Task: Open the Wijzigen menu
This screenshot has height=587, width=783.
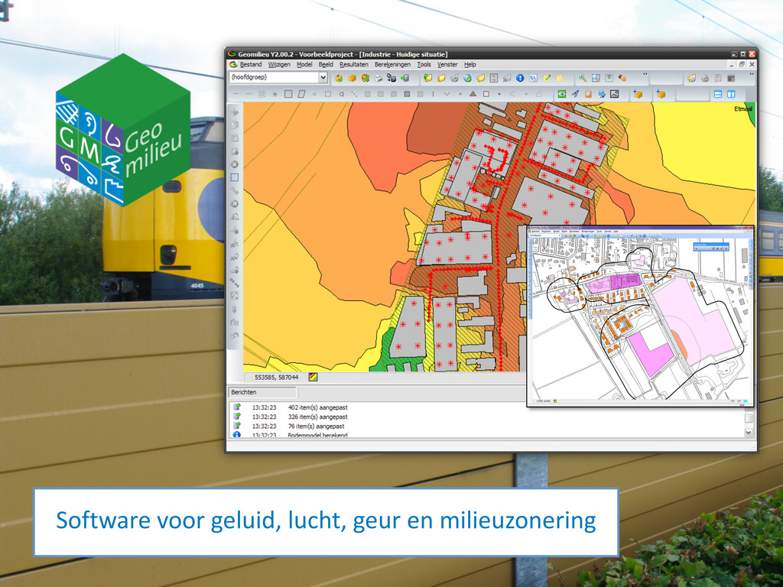Action: pyautogui.click(x=279, y=64)
